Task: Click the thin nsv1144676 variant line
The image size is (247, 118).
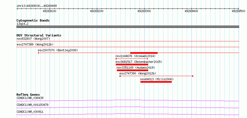Action: [132, 59]
